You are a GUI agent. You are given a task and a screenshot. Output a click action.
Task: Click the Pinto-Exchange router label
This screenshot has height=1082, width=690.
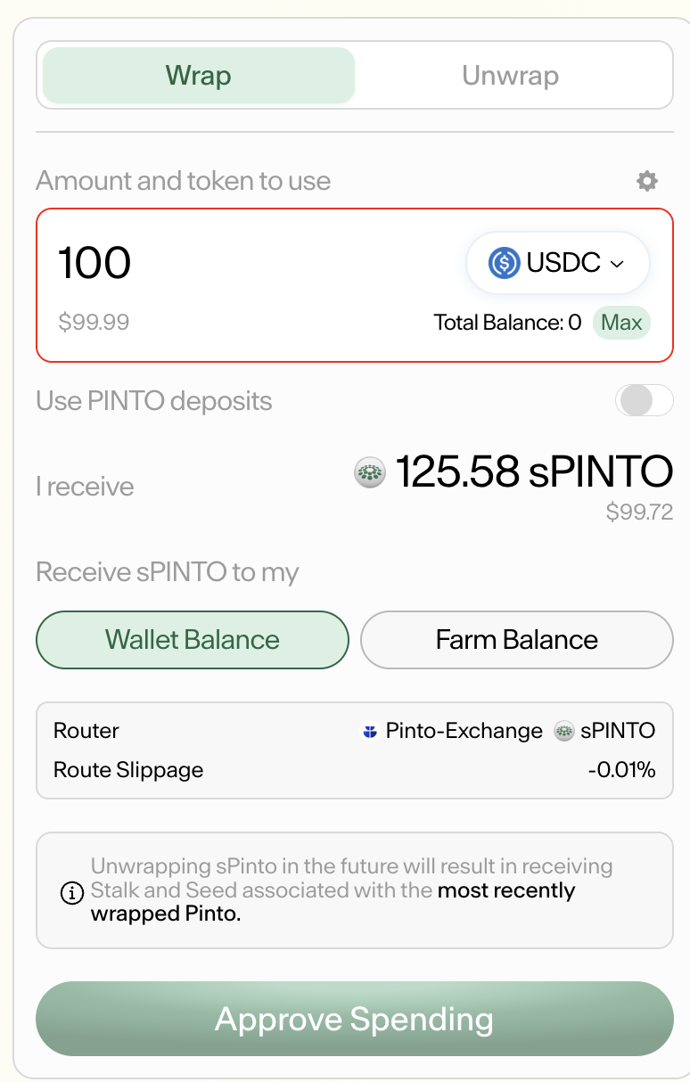(464, 732)
